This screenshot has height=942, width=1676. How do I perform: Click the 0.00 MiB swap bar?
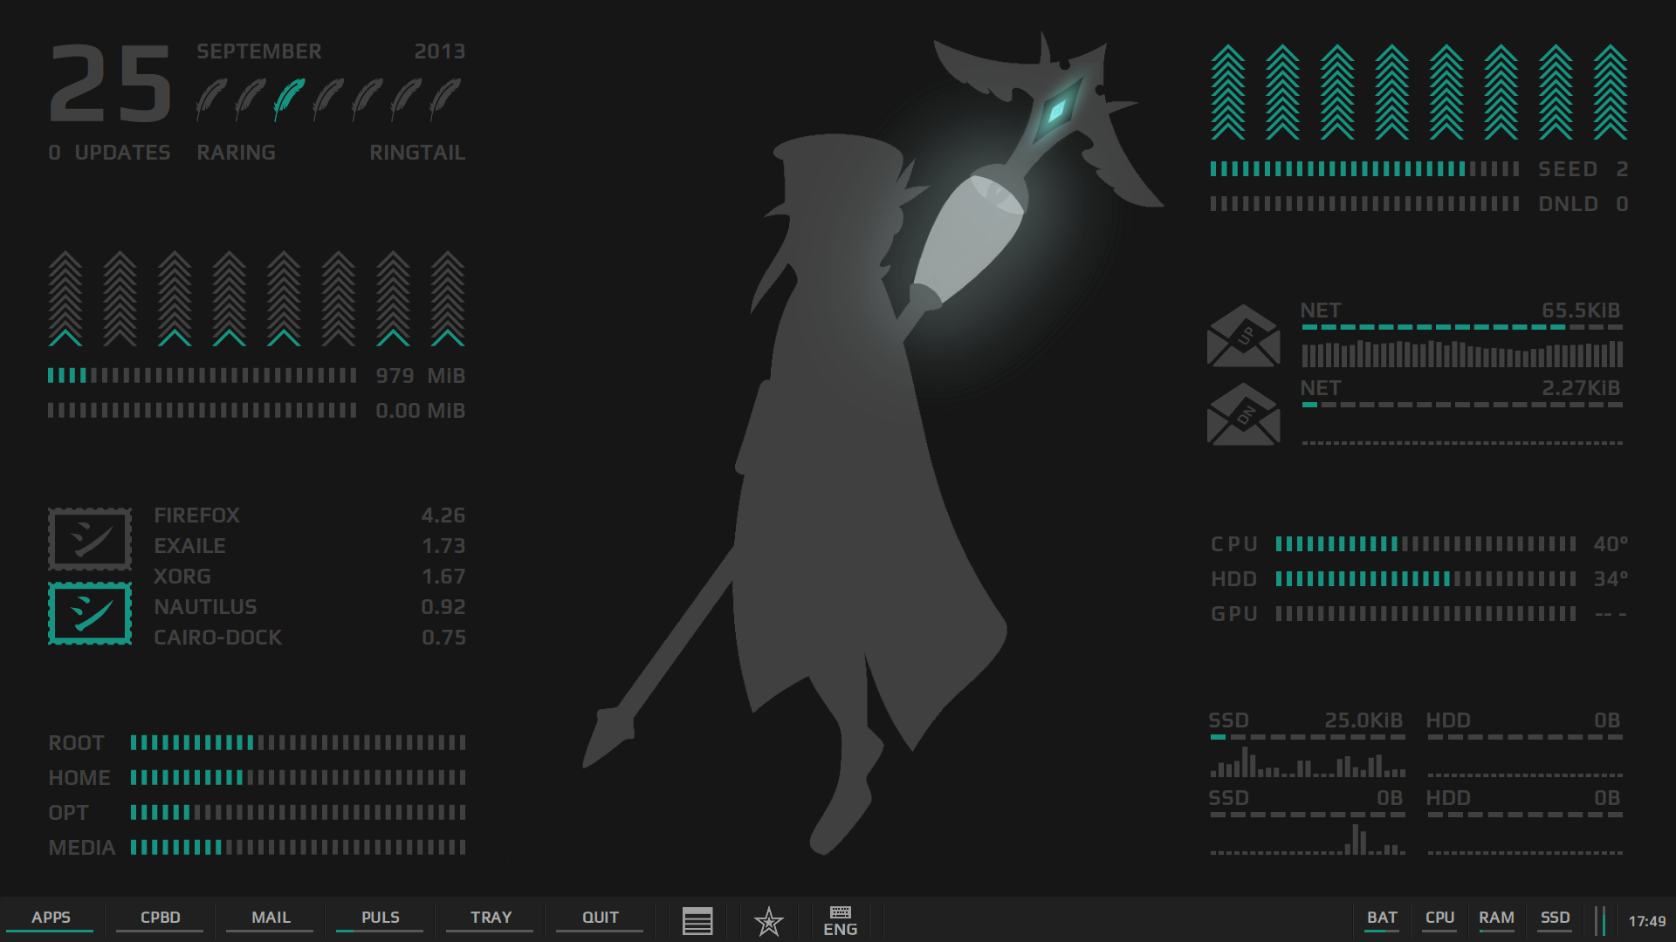(202, 410)
